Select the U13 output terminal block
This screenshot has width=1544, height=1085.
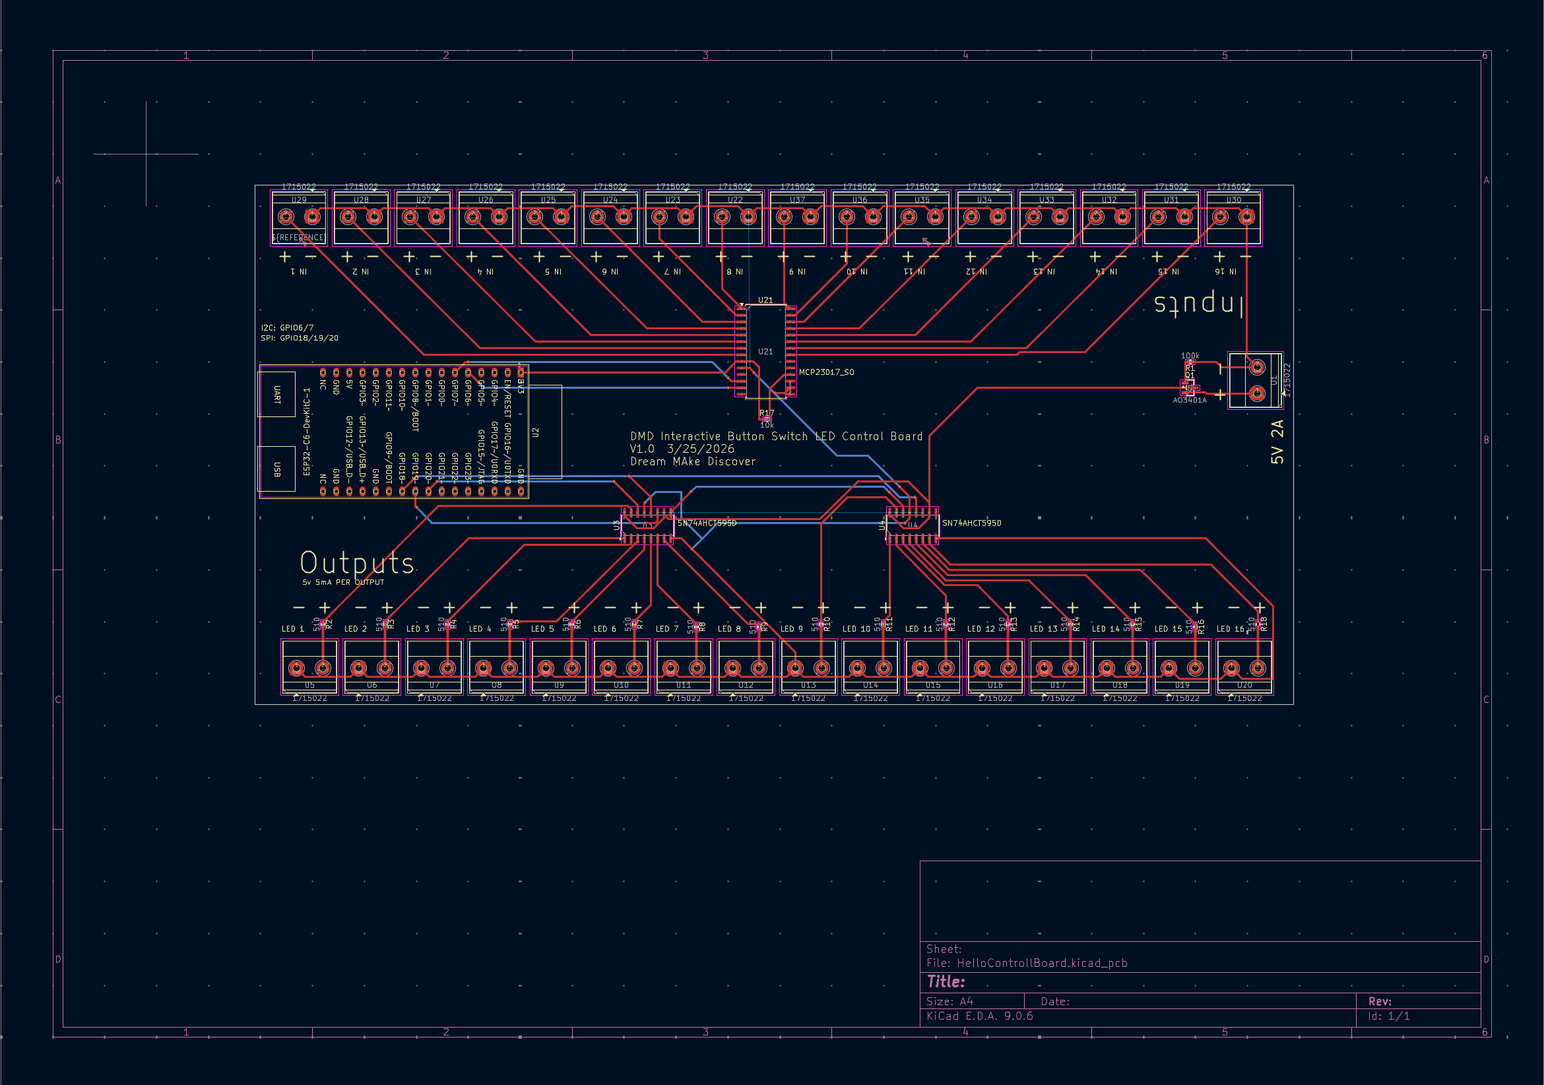(808, 667)
